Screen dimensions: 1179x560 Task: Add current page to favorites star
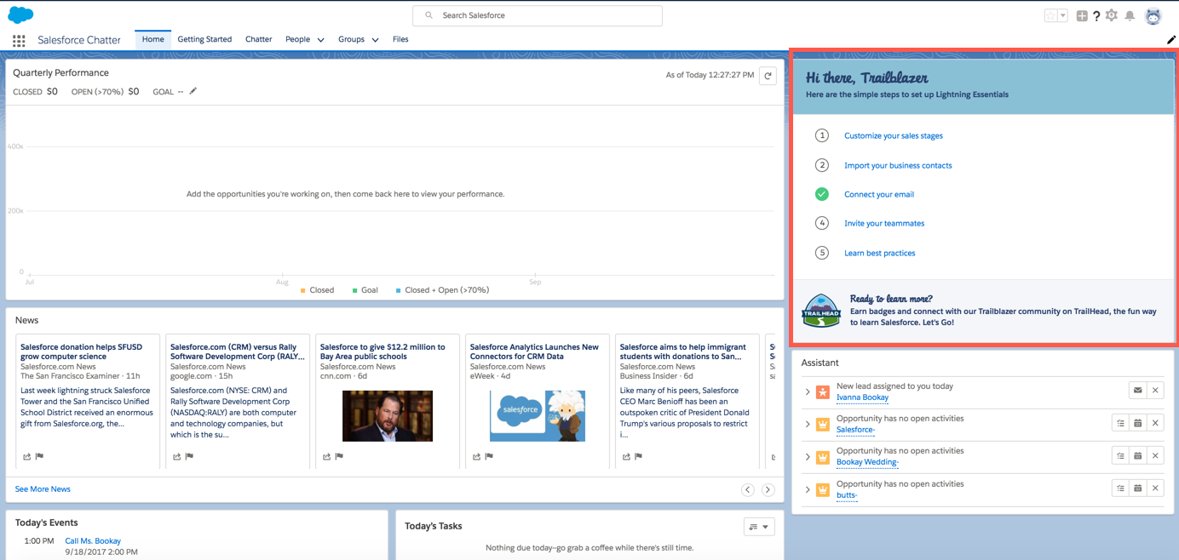click(1050, 15)
